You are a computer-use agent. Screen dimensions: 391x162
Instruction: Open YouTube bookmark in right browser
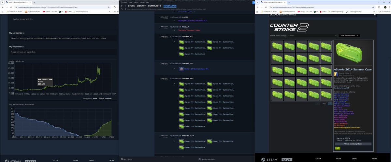coord(305,12)
